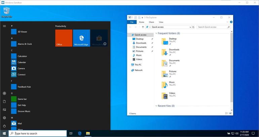Screen dimensions: 259x137
Task: Open the File menu in Explorer
Action: click(x=132, y=22)
